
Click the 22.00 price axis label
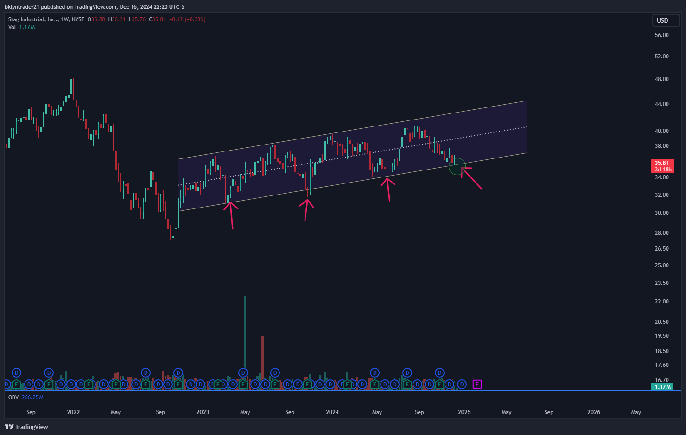[661, 302]
